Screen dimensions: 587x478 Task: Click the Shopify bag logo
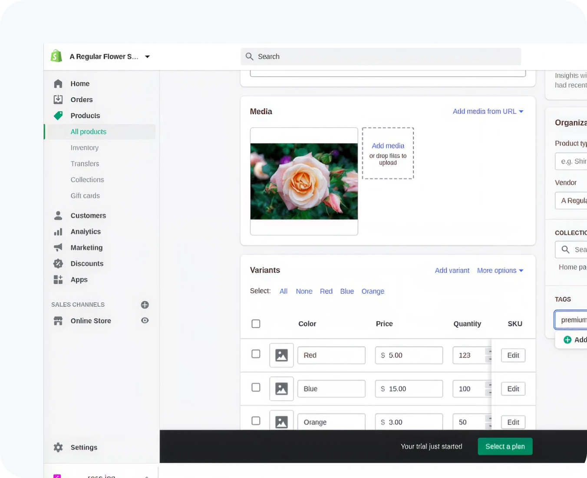[x=56, y=56]
